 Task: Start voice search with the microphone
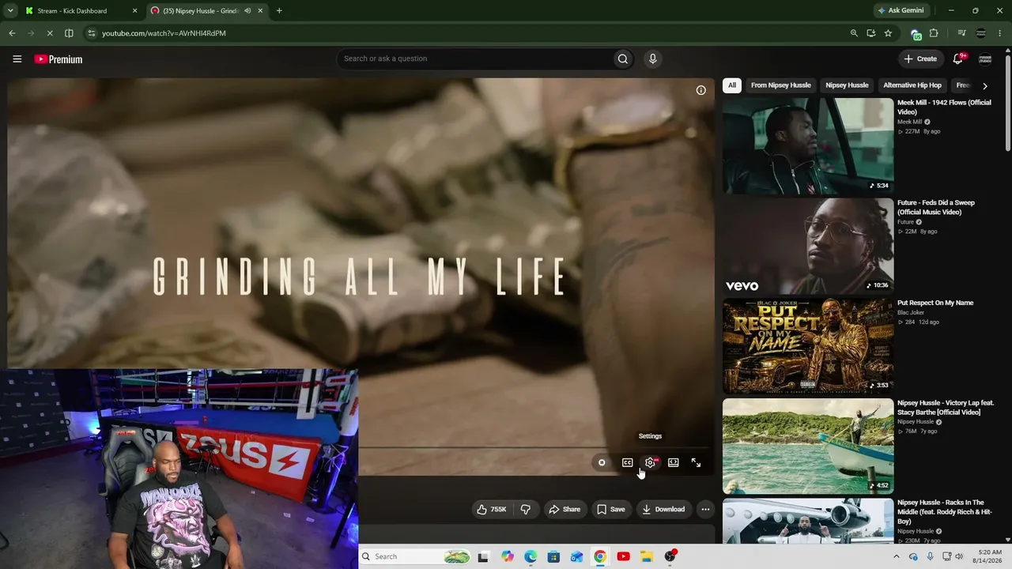pos(652,58)
